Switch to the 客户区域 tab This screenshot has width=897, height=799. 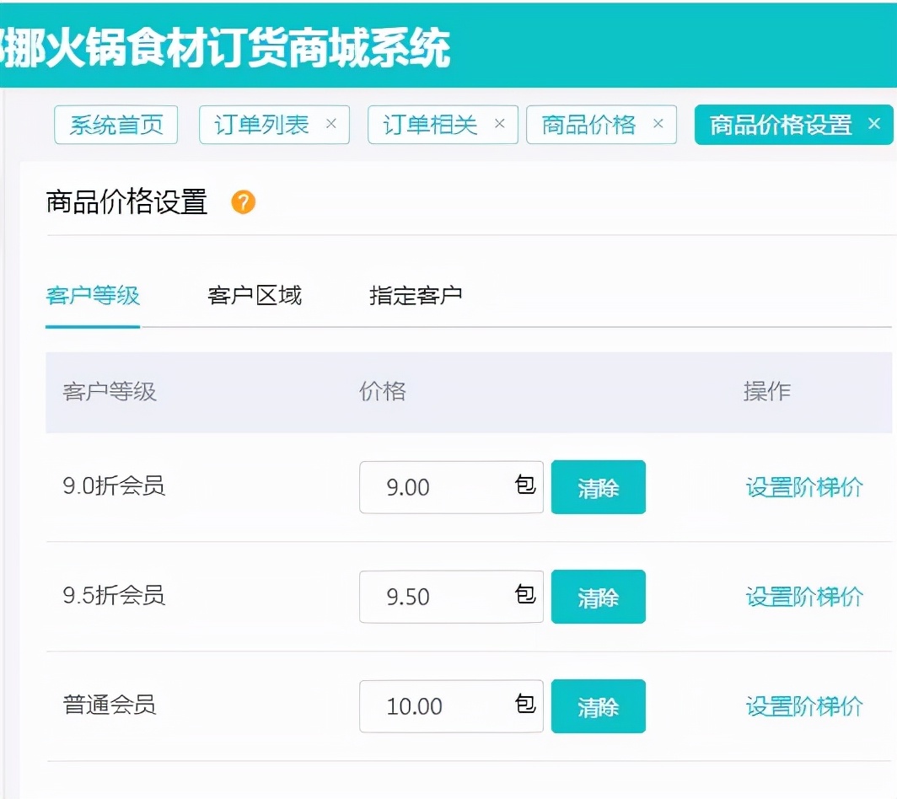coord(254,294)
